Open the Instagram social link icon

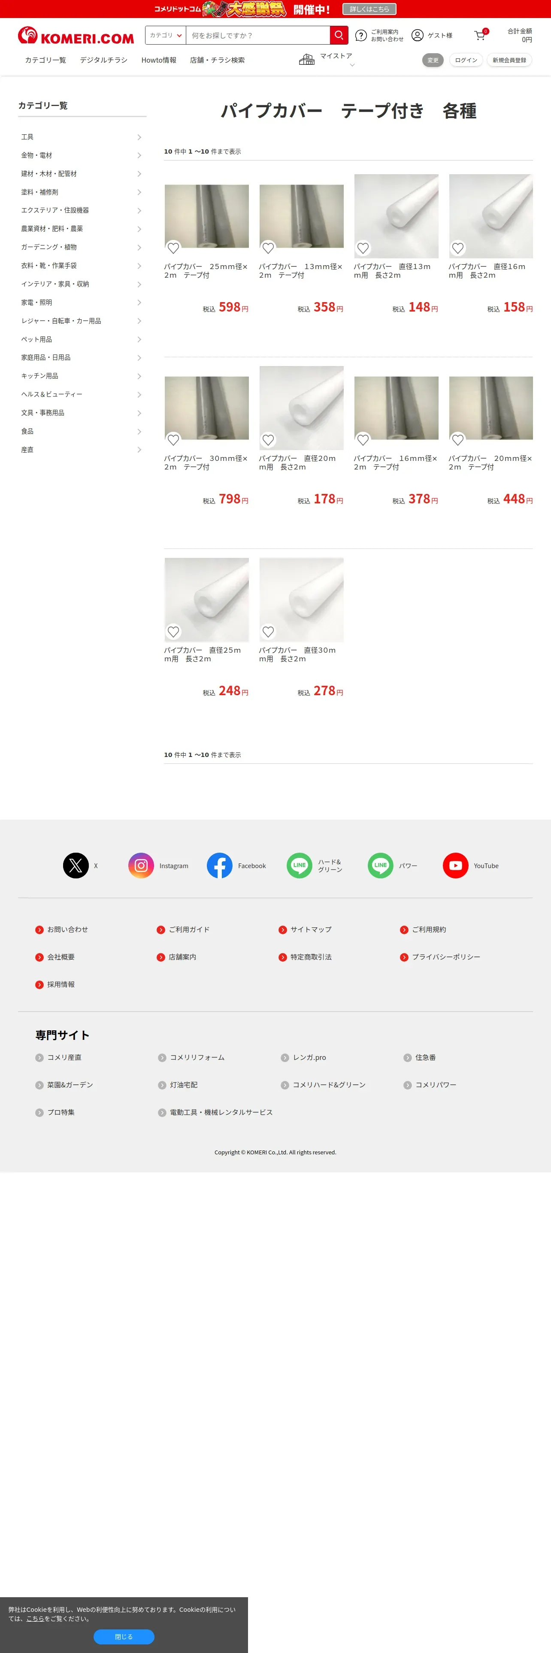(x=141, y=865)
